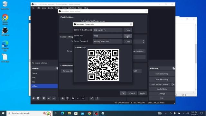Click Start Virtual Camera button
The width and height of the screenshot is (206, 116).
click(160, 84)
